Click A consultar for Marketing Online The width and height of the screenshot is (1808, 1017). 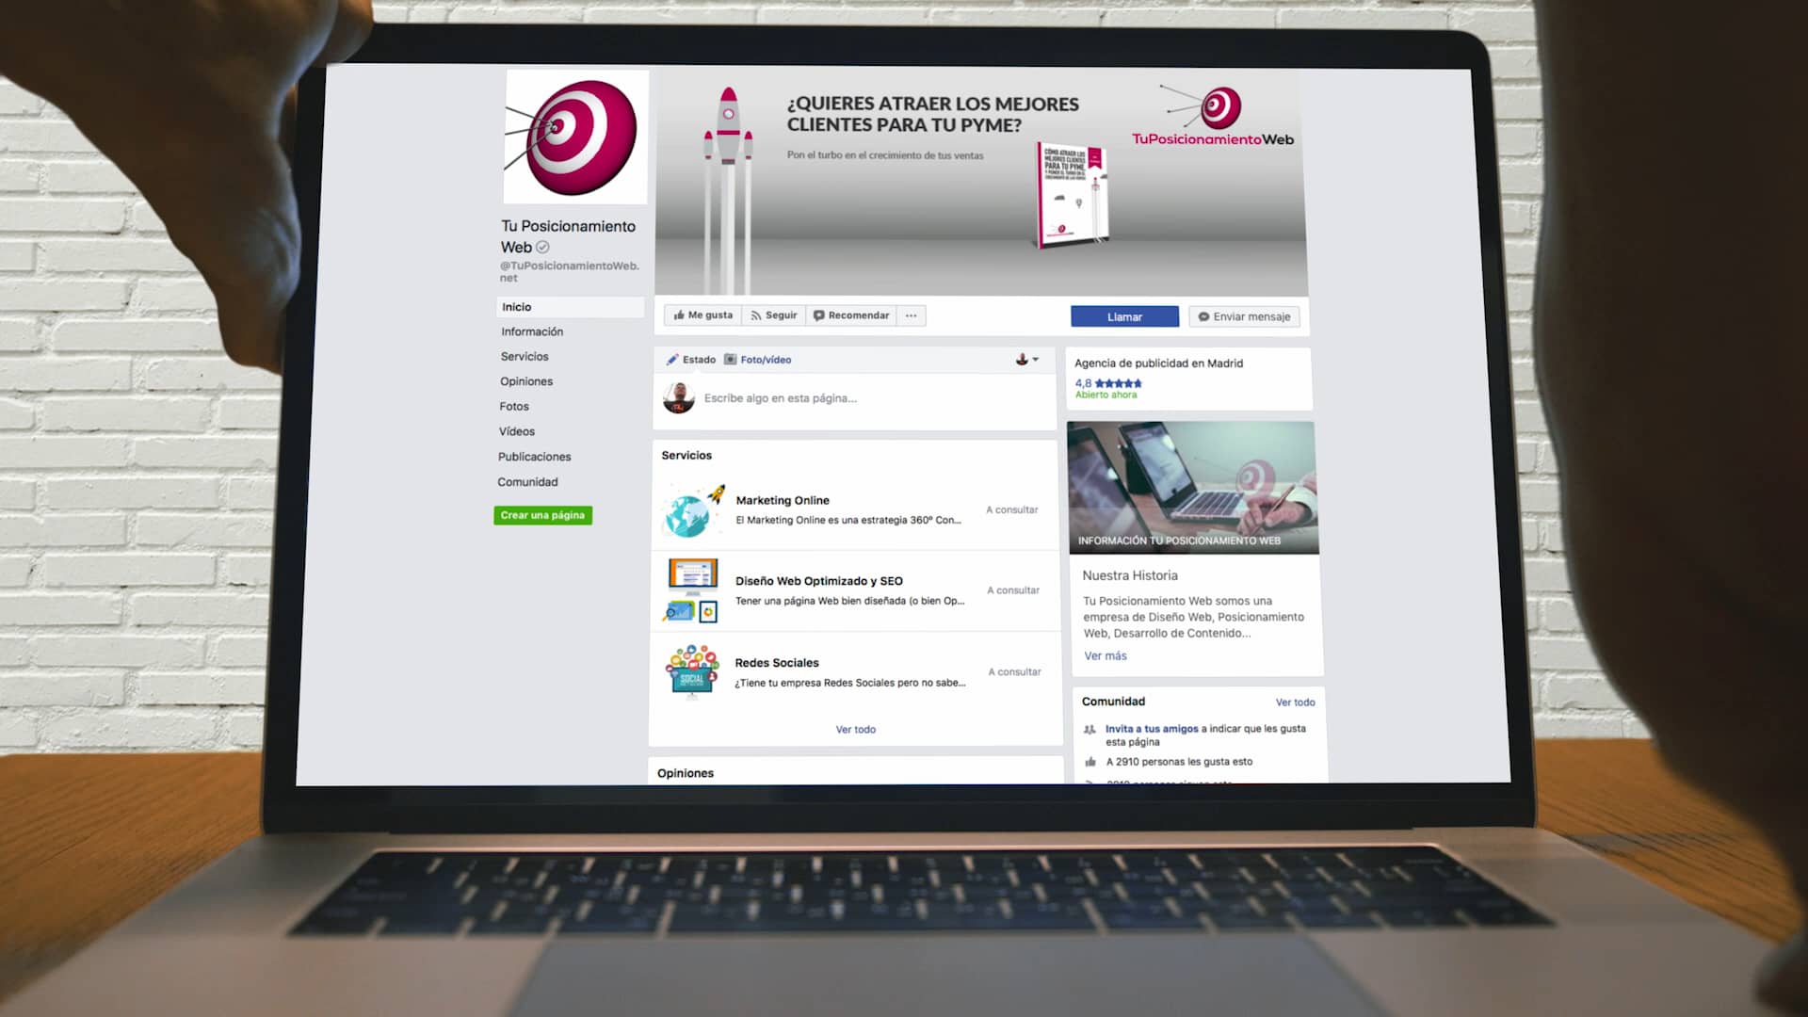1012,509
